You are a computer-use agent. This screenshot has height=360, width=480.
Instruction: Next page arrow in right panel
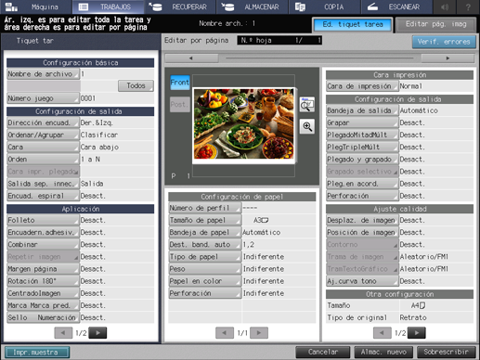pyautogui.click(x=417, y=333)
